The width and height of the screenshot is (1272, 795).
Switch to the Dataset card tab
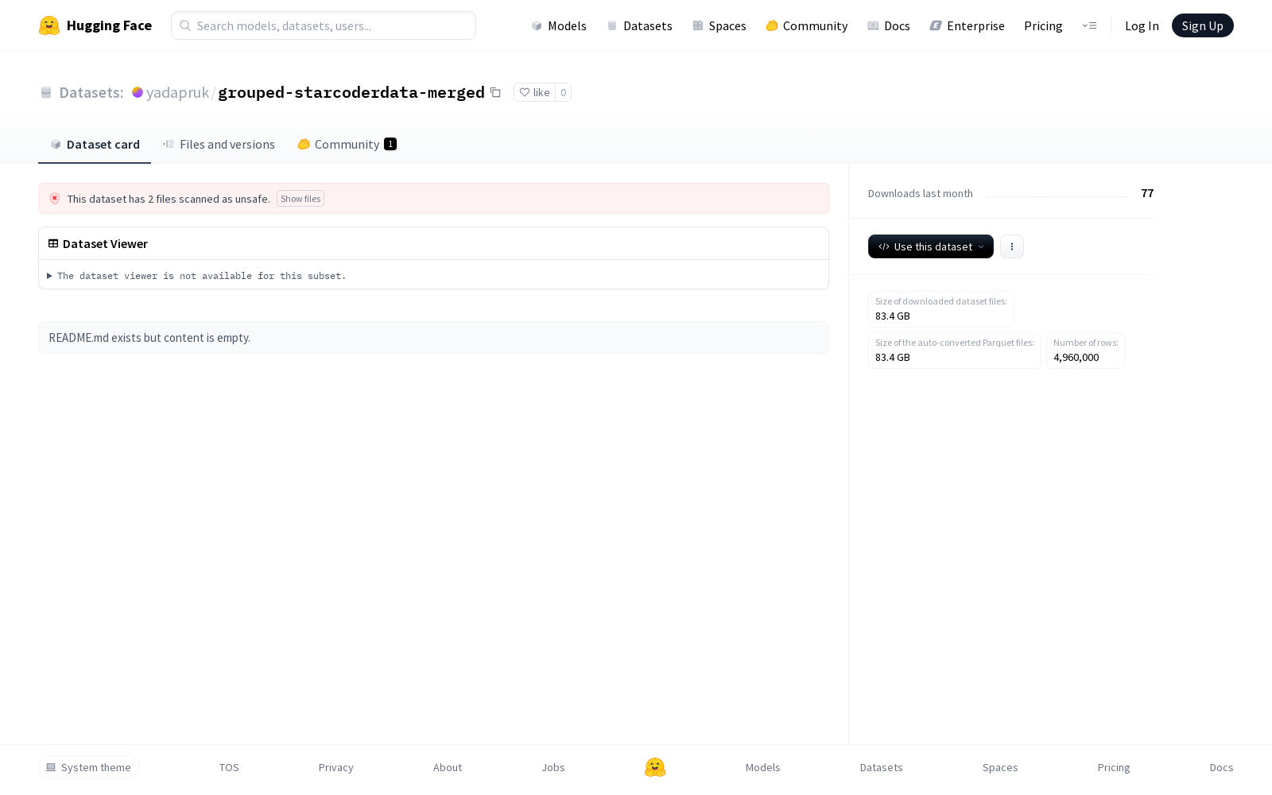[95, 144]
